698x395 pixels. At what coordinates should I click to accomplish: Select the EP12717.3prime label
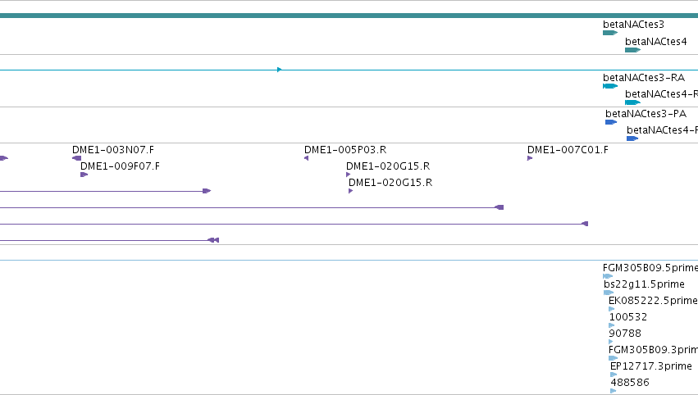coord(650,366)
